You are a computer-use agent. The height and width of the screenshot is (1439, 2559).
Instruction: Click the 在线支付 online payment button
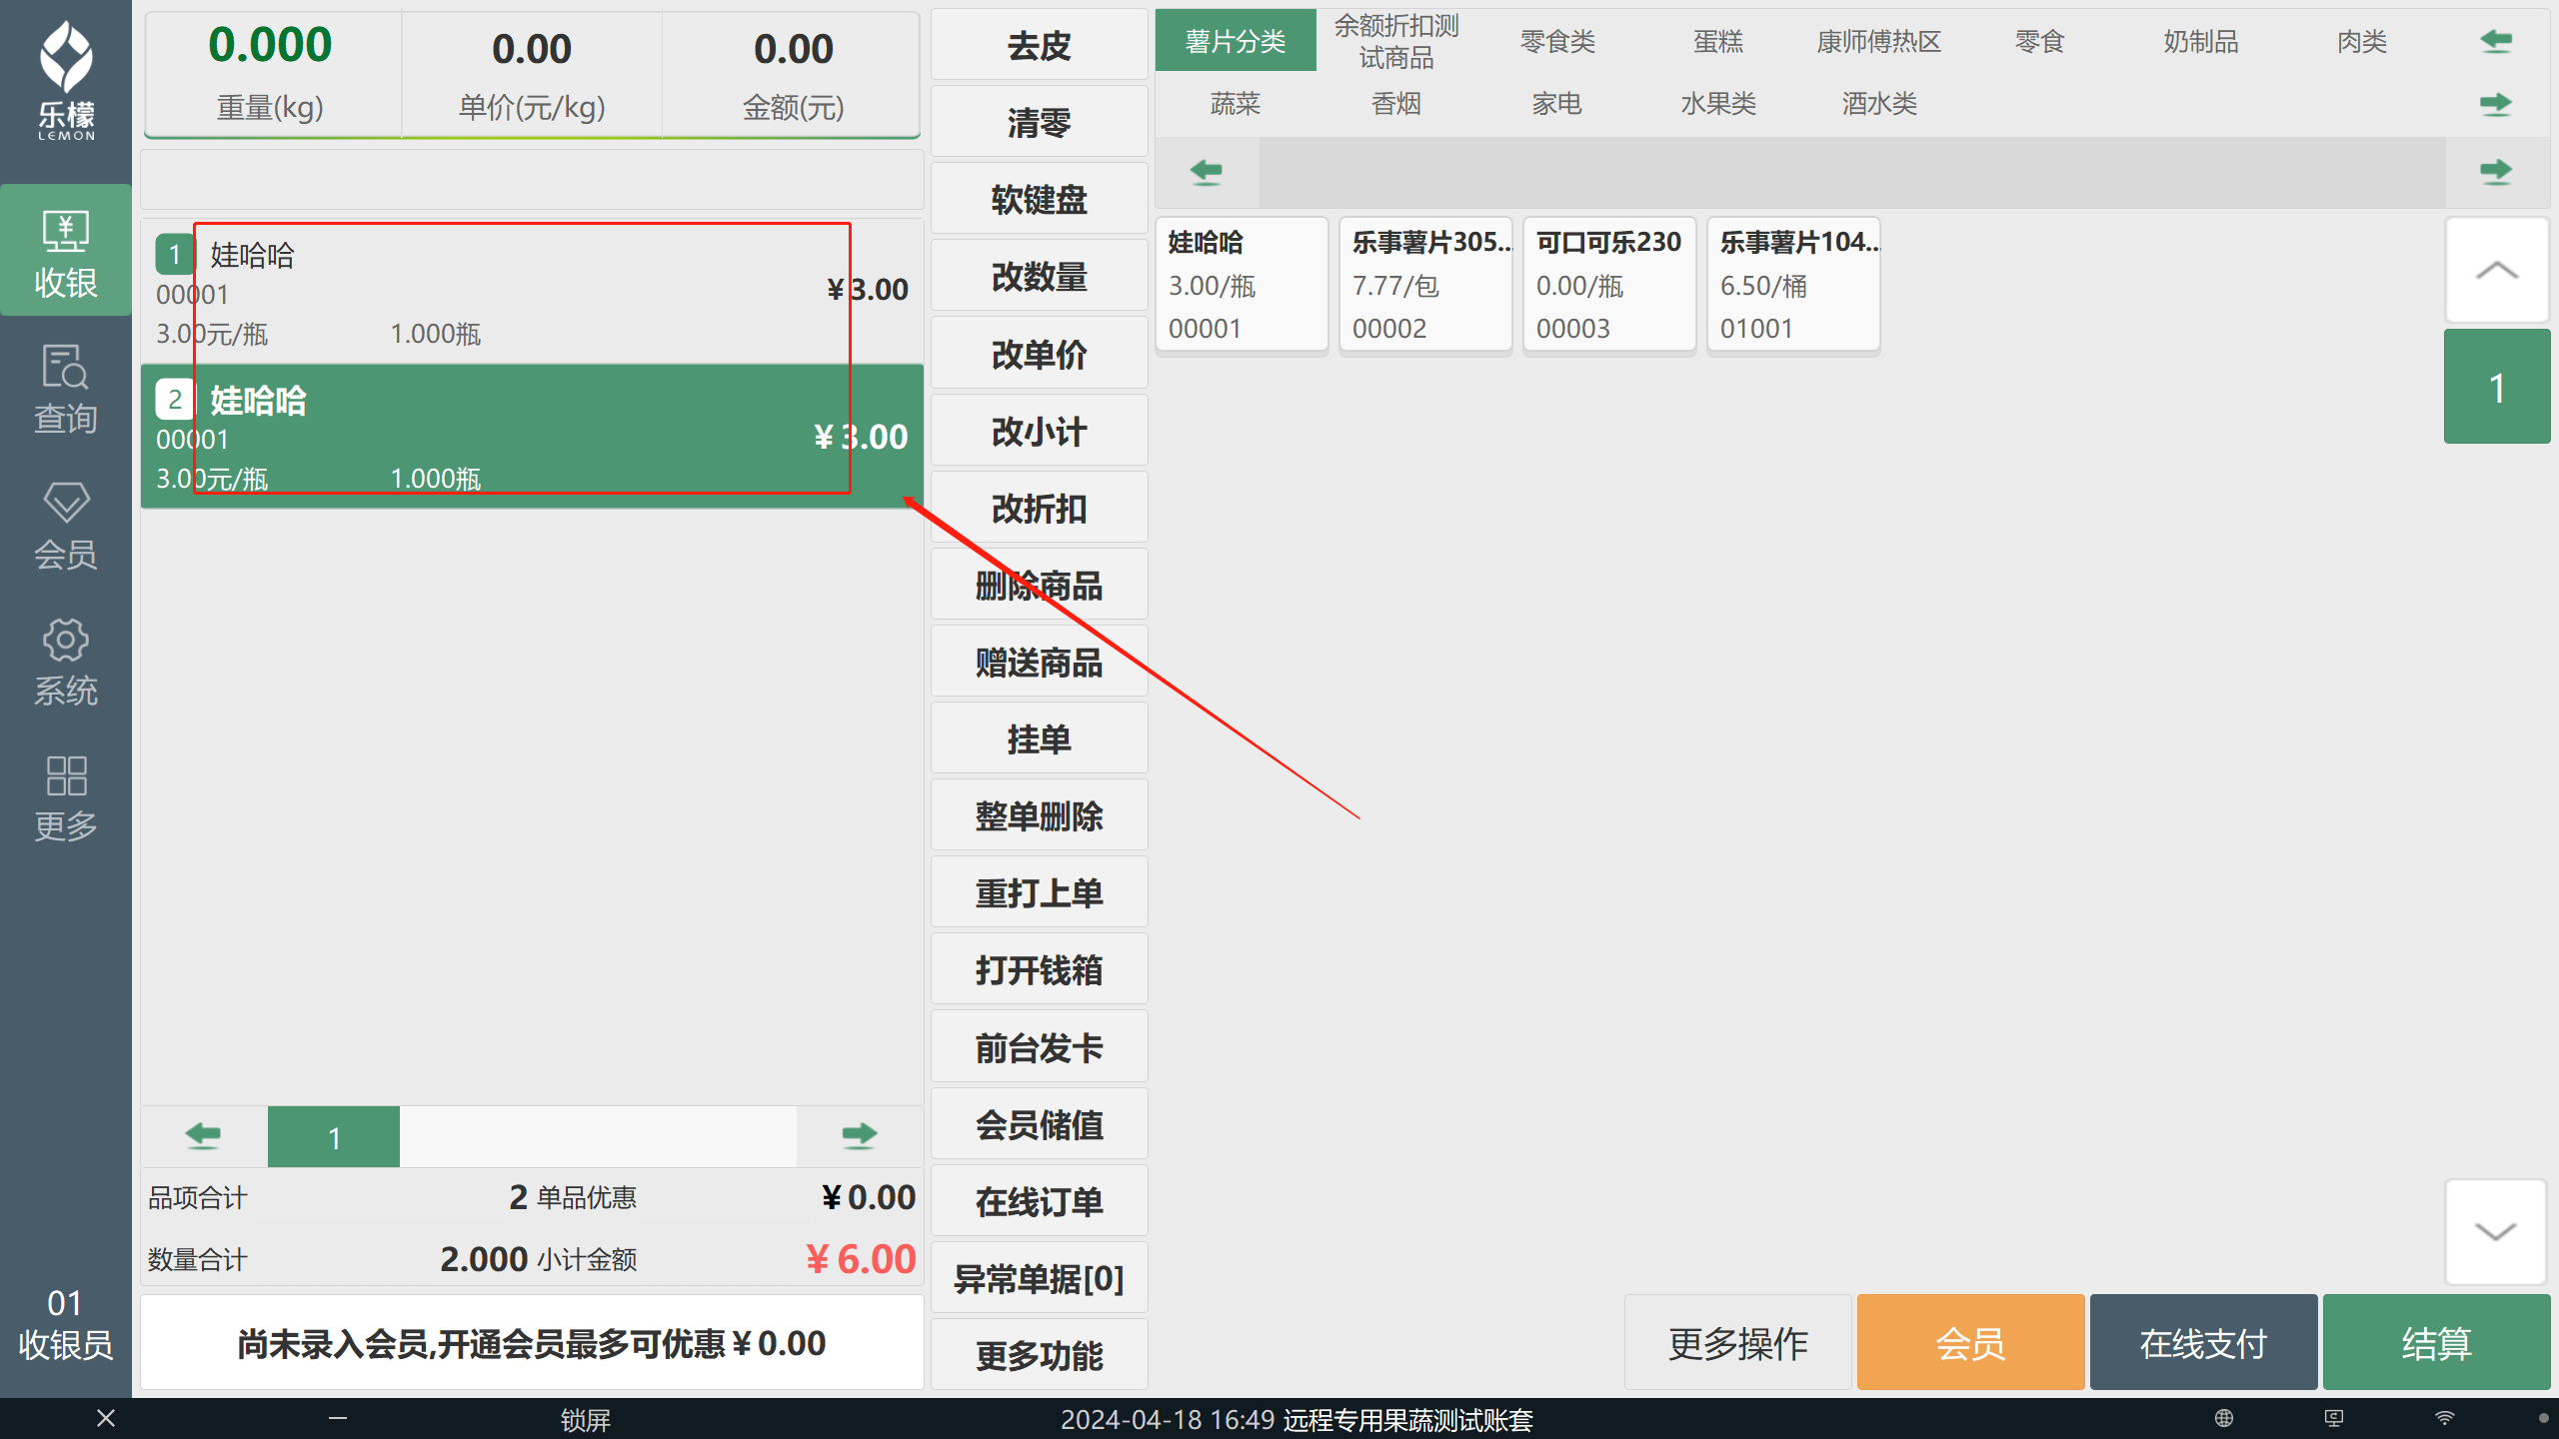pyautogui.click(x=2203, y=1343)
